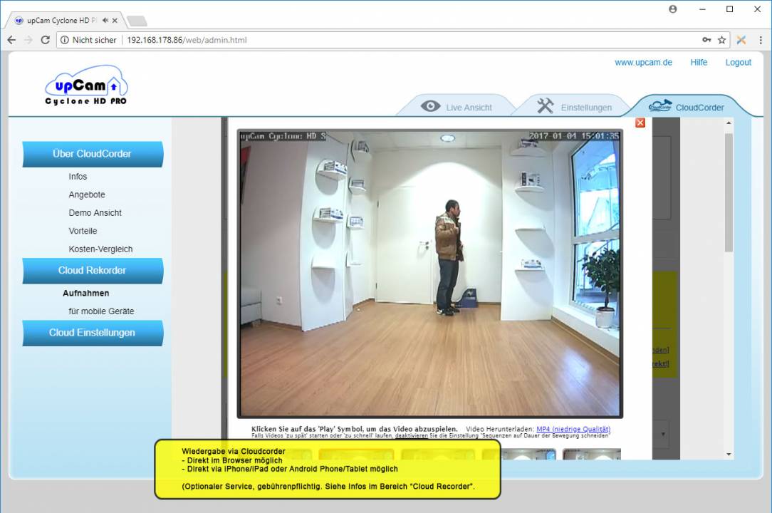Image resolution: width=772 pixels, height=513 pixels.
Task: Click the page scrollbar down arrow
Action: tap(729, 455)
